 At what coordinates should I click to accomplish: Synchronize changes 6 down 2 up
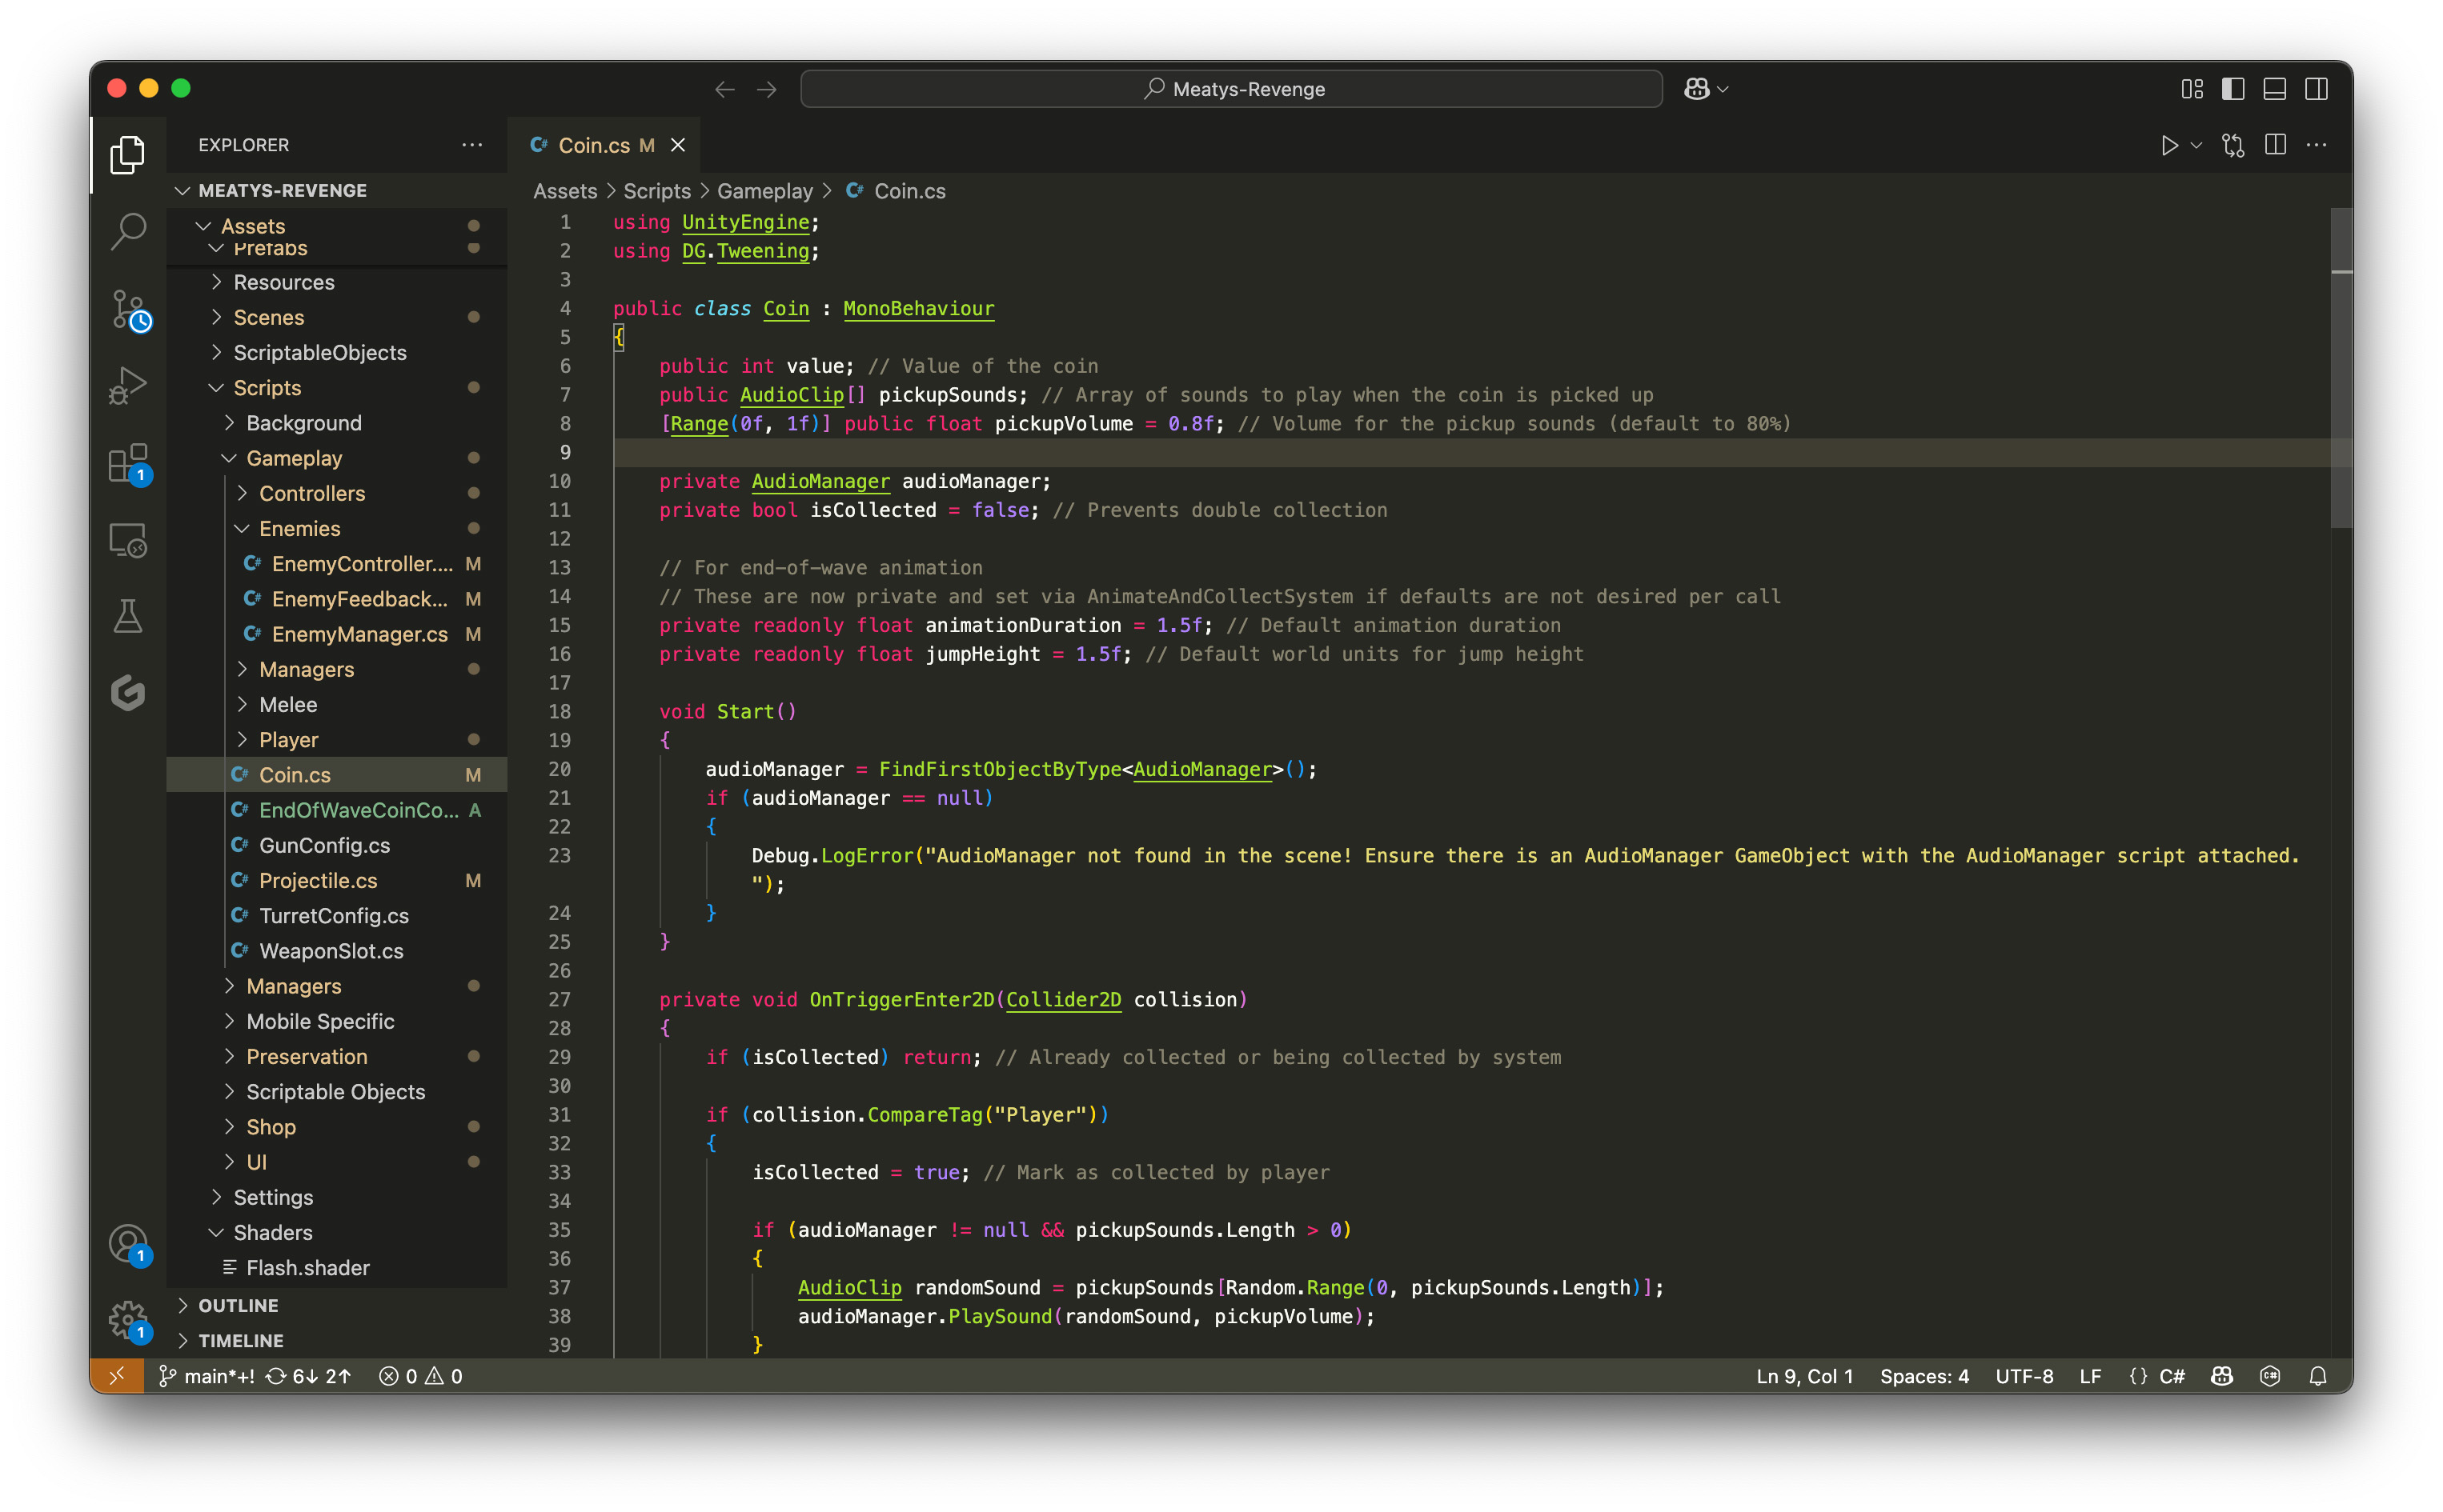coord(308,1376)
